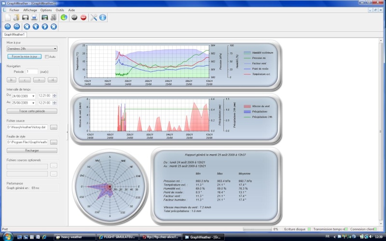The width and height of the screenshot is (386, 241).
Task: Open the Du date 24/08/2009 dropdown
Action: pyautogui.click(x=33, y=96)
